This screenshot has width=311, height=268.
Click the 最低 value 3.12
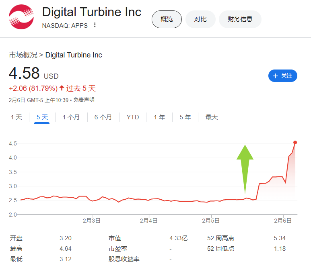pos(66,259)
